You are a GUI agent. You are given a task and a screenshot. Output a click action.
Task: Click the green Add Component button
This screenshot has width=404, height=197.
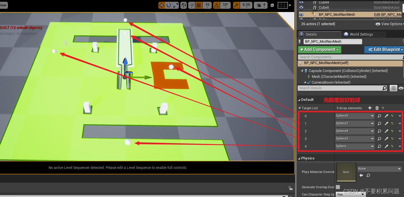pos(319,49)
